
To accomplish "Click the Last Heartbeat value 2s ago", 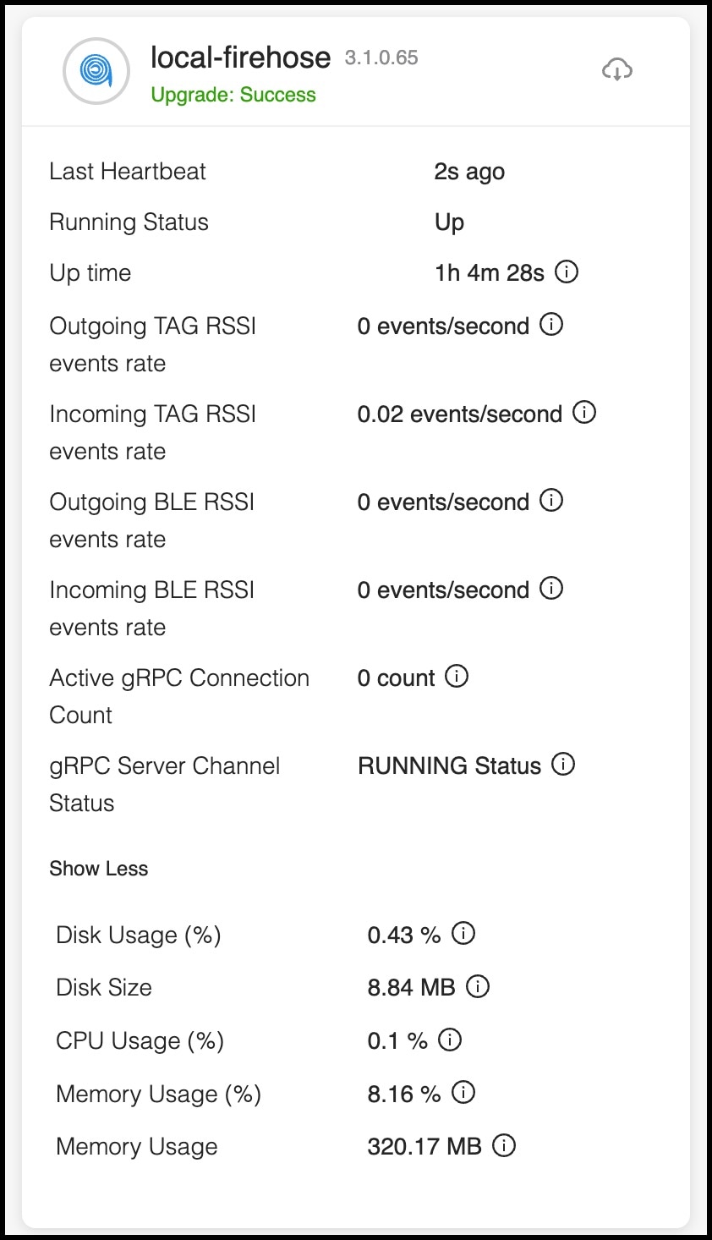I will pyautogui.click(x=469, y=172).
